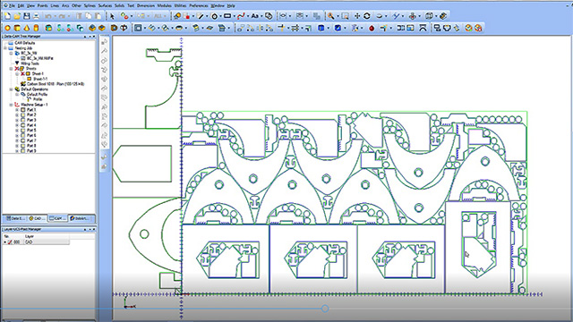The height and width of the screenshot is (322, 573).
Task: Select the Carbon Steel 1018 stock item
Action: click(x=56, y=84)
